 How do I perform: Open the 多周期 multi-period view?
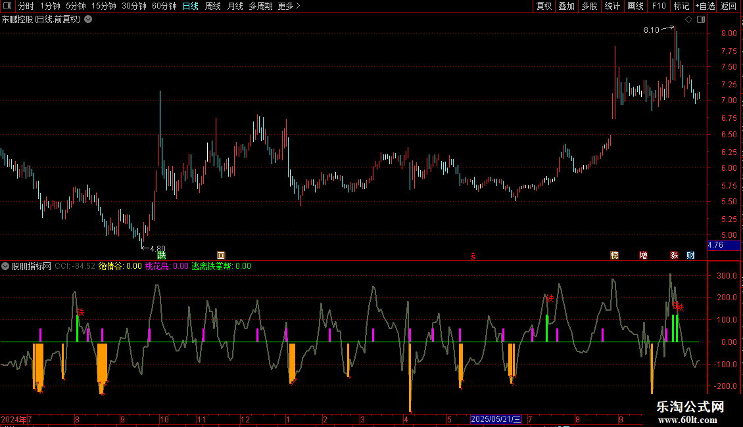point(260,6)
